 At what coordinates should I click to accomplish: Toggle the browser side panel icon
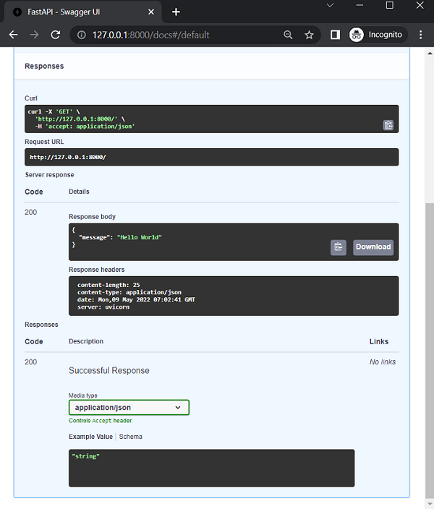[335, 35]
